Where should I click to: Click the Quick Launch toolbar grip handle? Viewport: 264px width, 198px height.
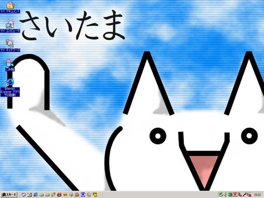point(20,194)
